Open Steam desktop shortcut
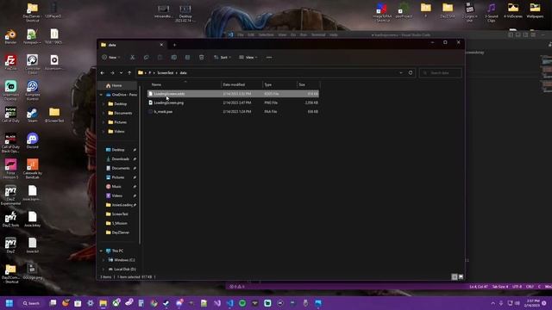Image resolution: width=552 pixels, height=310 pixels. coord(33,115)
